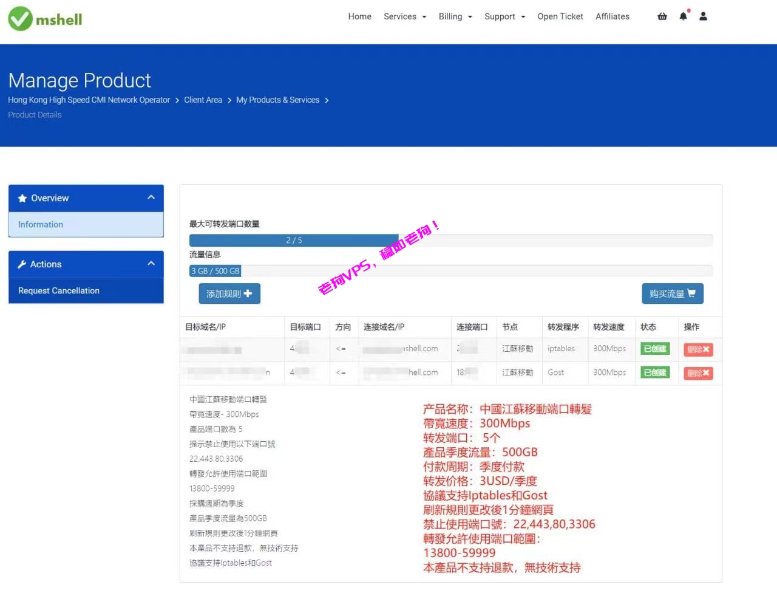
Task: Select the Information sidebar item
Action: pyautogui.click(x=86, y=224)
